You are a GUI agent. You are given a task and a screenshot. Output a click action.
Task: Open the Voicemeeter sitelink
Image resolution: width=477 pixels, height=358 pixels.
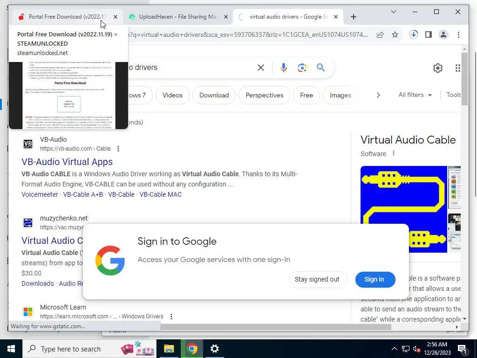point(40,194)
